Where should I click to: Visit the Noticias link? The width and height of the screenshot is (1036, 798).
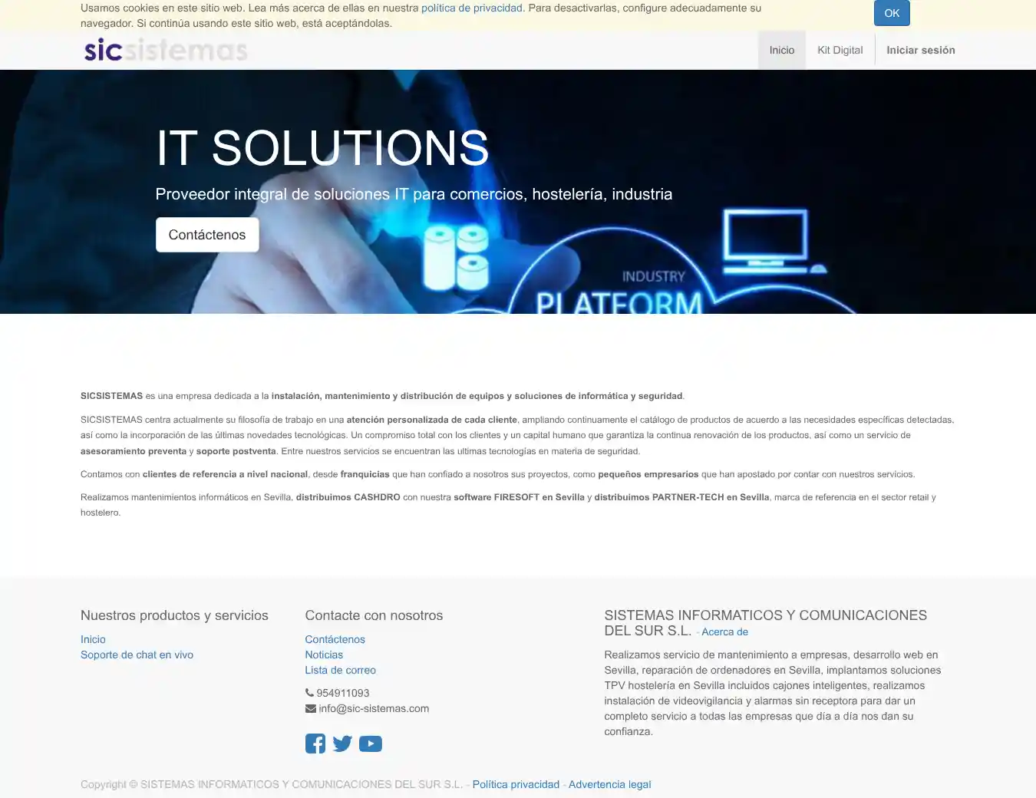click(324, 655)
